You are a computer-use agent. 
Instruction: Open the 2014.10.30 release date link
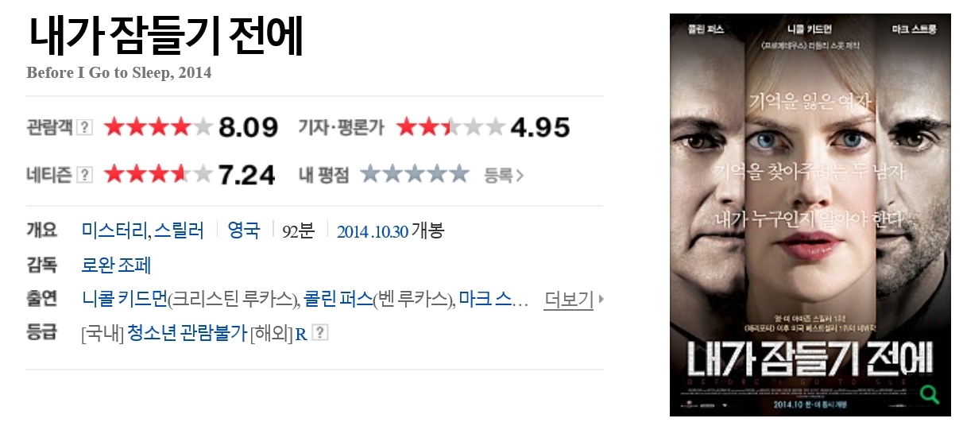tap(373, 231)
